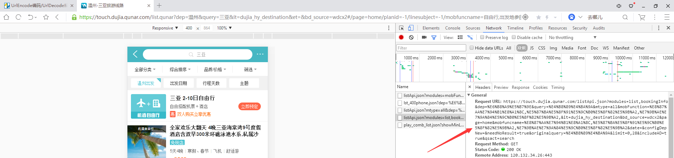674x158 pixels.
Task: Reload the page with refresh icon
Action: (19, 17)
